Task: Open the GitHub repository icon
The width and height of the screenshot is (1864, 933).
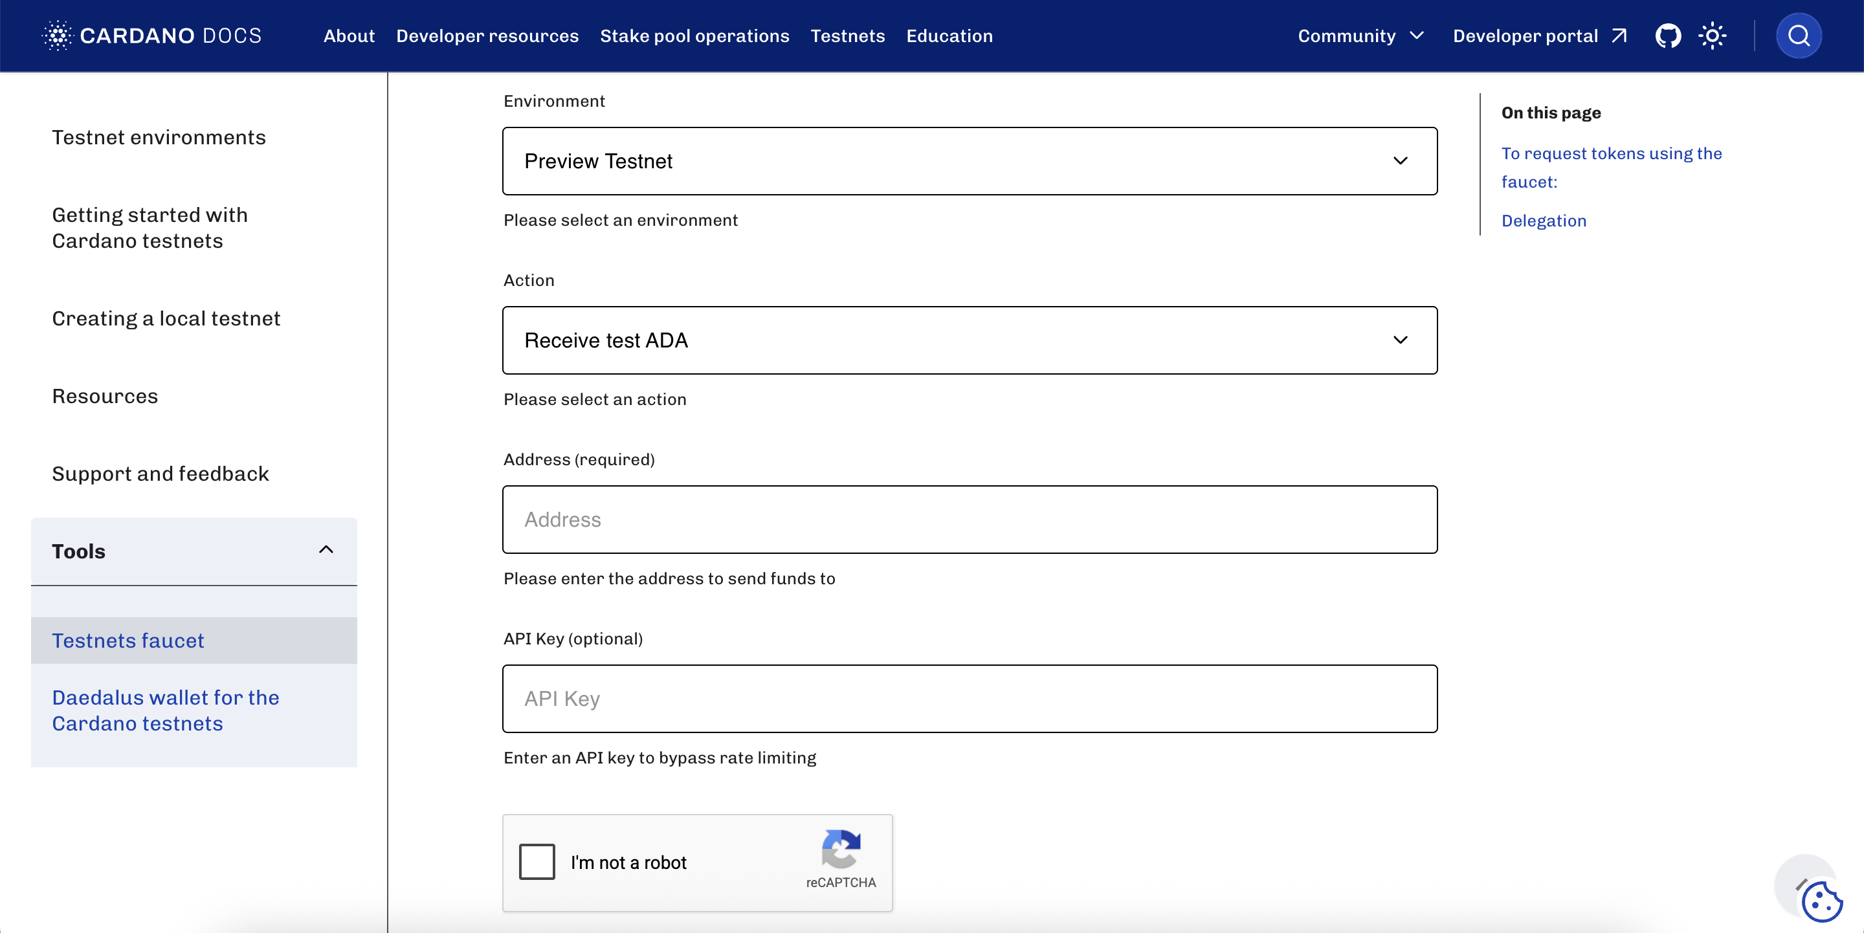Action: [1668, 36]
